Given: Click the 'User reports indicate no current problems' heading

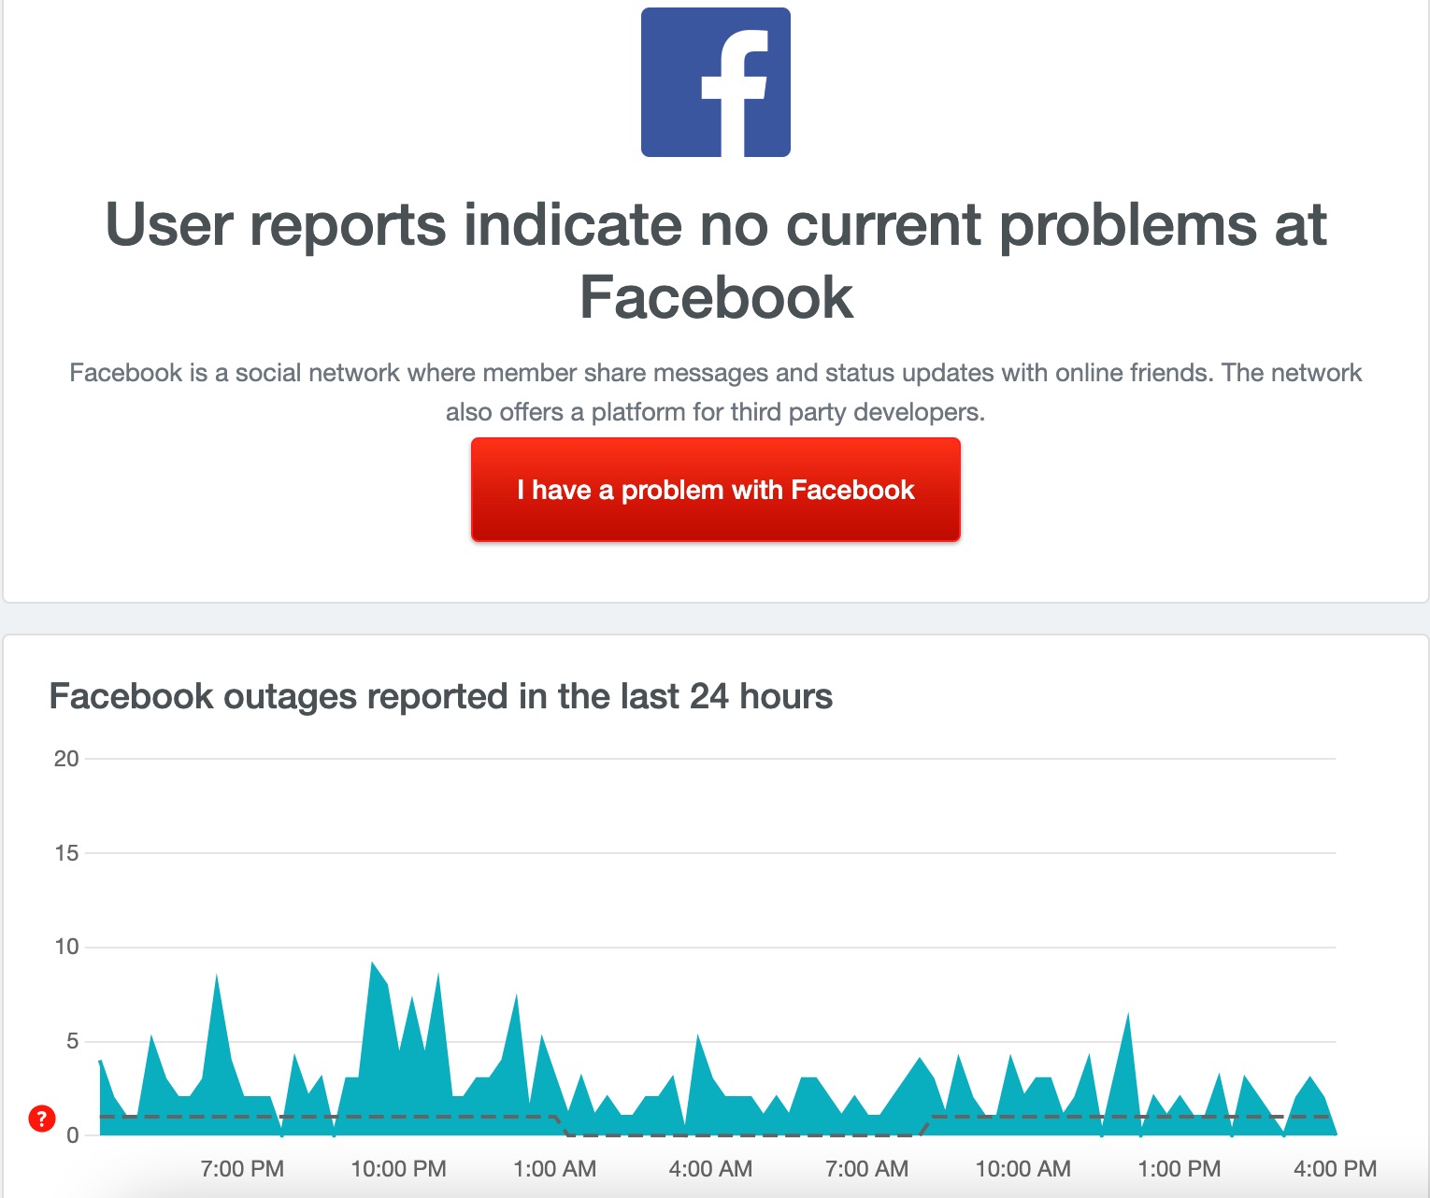Looking at the screenshot, I should point(715,259).
